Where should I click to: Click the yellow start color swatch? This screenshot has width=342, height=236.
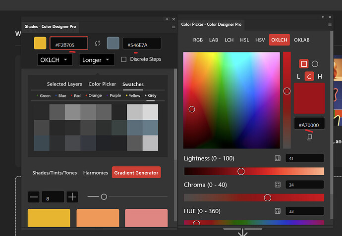click(40, 43)
